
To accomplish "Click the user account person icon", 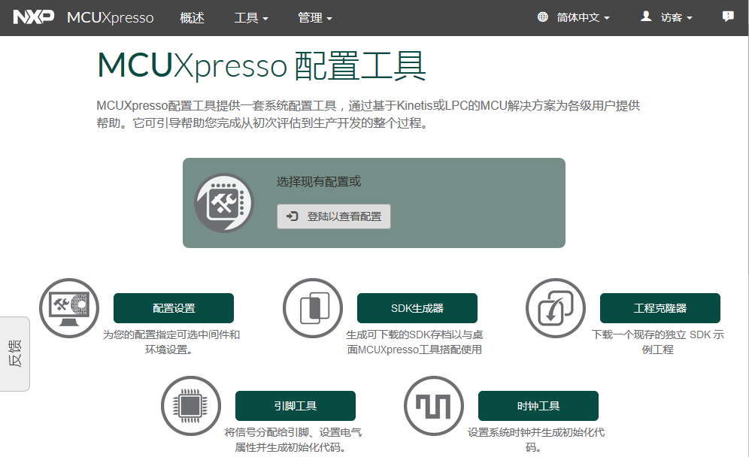I will pos(646,17).
